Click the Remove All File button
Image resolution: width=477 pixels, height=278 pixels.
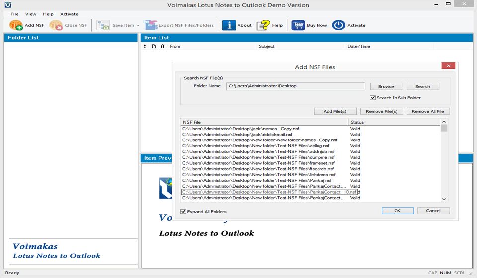tap(428, 111)
